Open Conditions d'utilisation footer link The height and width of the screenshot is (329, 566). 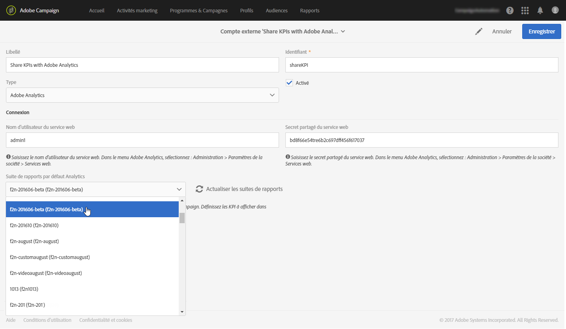[x=47, y=320]
